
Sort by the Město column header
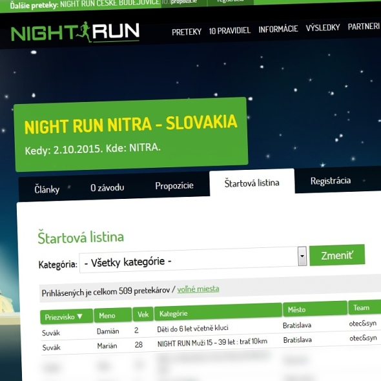pos(315,309)
